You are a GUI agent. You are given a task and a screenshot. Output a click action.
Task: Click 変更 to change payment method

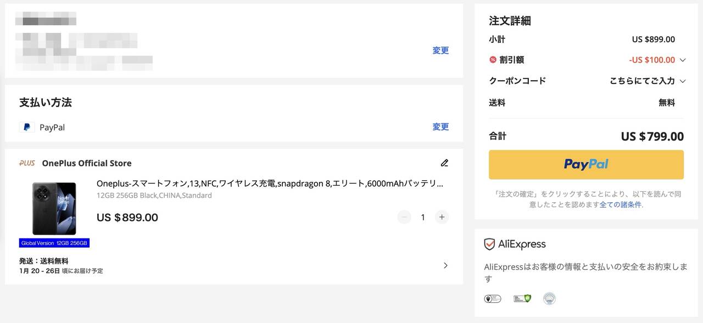(x=440, y=127)
